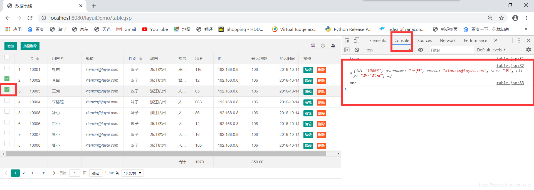This screenshot has width=534, height=190.
Task: Click the green 增加 button
Action: pos(11,46)
